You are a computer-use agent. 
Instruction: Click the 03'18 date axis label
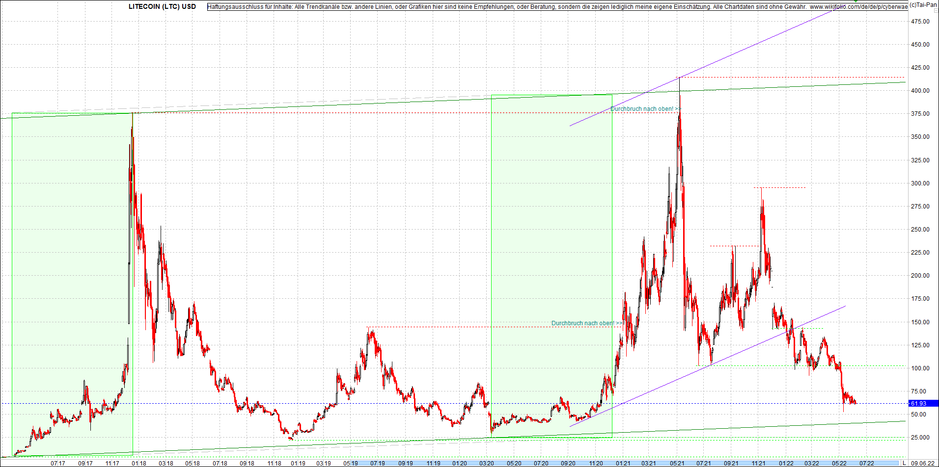coord(166,464)
